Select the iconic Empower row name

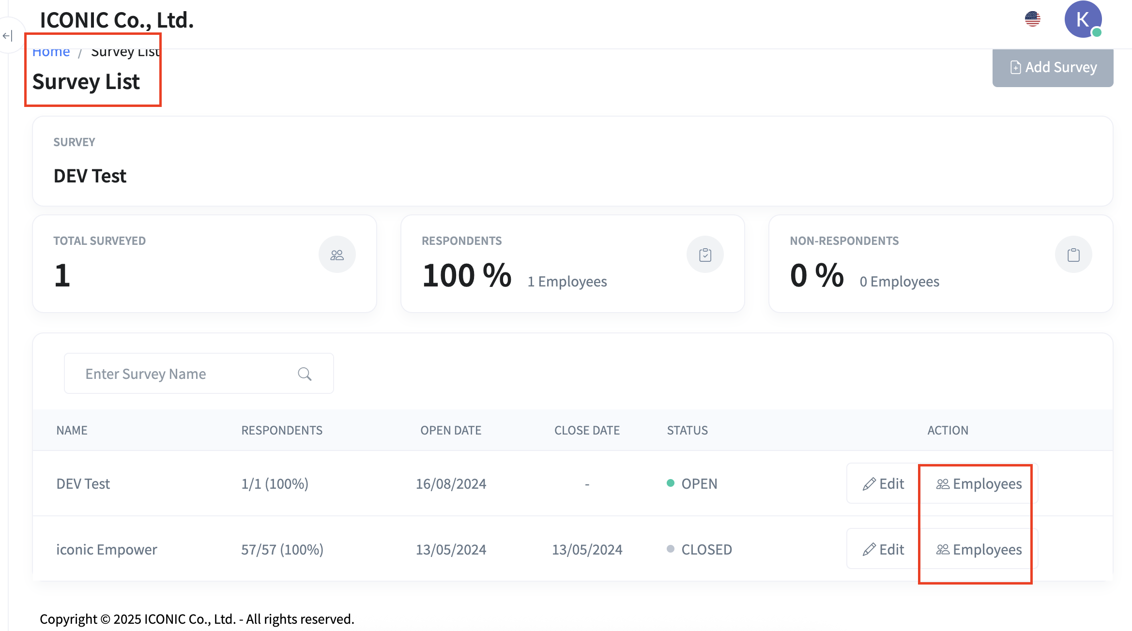107,550
